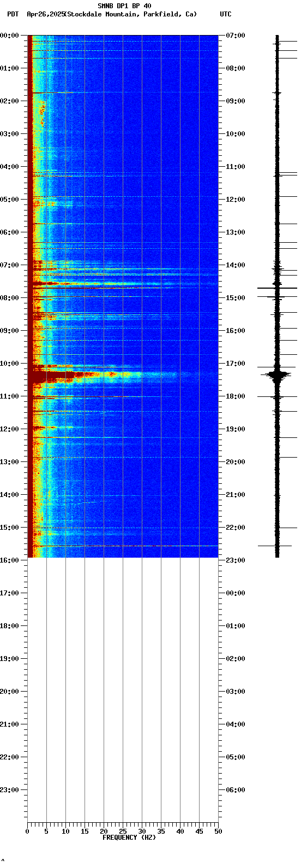Click the PDT axis label "19:00"
Image resolution: width=301 pixels, height=866 pixels.
[10, 659]
